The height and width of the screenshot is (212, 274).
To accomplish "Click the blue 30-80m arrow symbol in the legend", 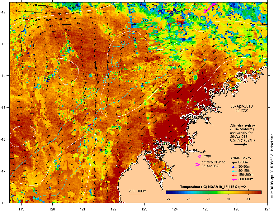I will click(x=234, y=167).
